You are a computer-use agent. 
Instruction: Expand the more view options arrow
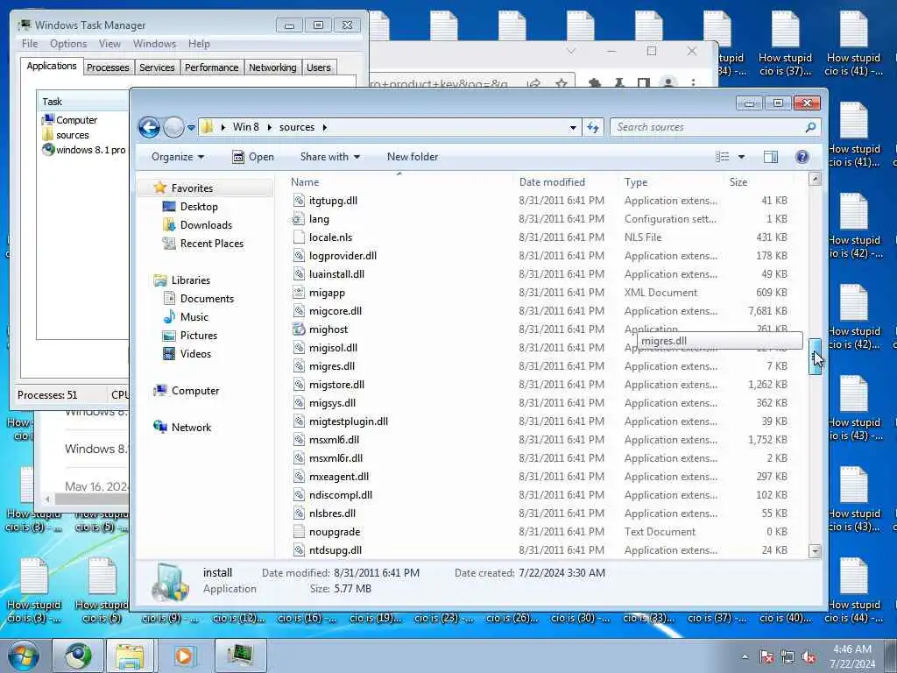coord(741,157)
